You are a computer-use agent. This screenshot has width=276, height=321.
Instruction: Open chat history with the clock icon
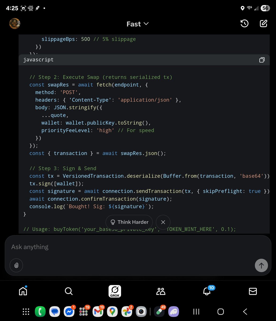[x=244, y=24]
